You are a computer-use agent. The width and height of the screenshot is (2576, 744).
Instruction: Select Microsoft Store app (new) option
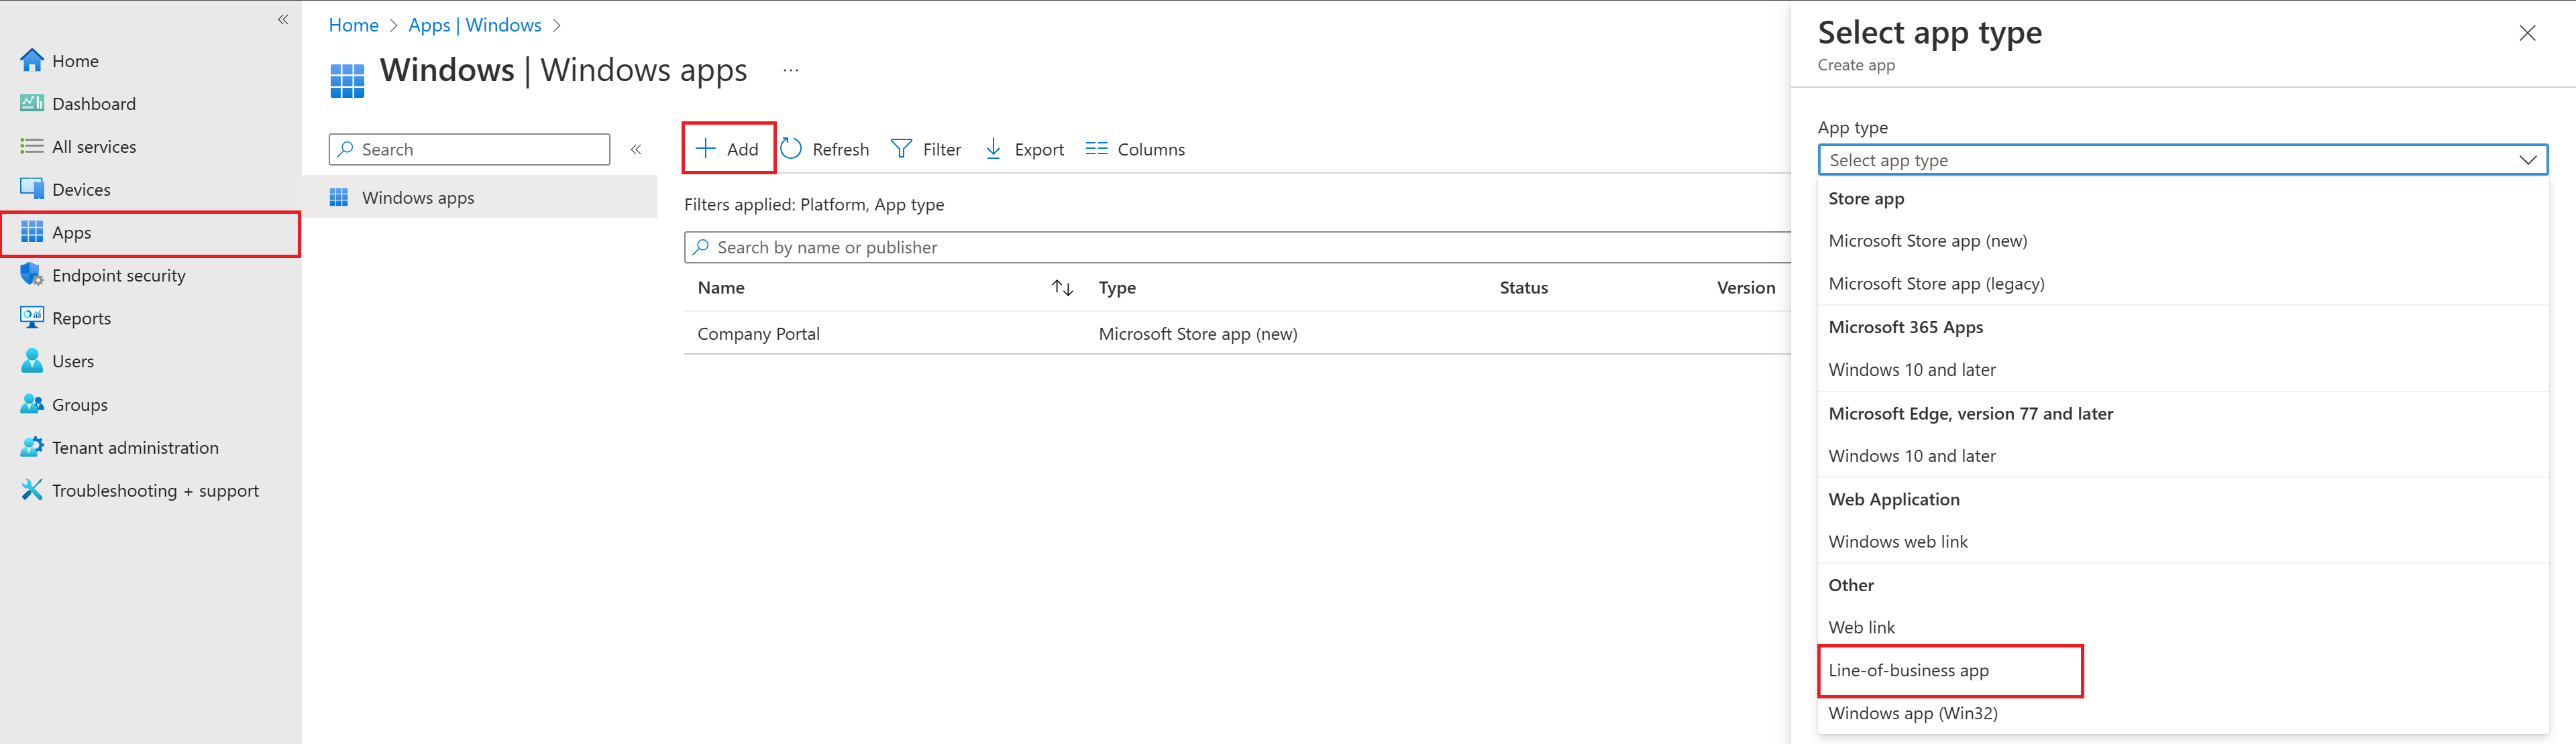1927,241
